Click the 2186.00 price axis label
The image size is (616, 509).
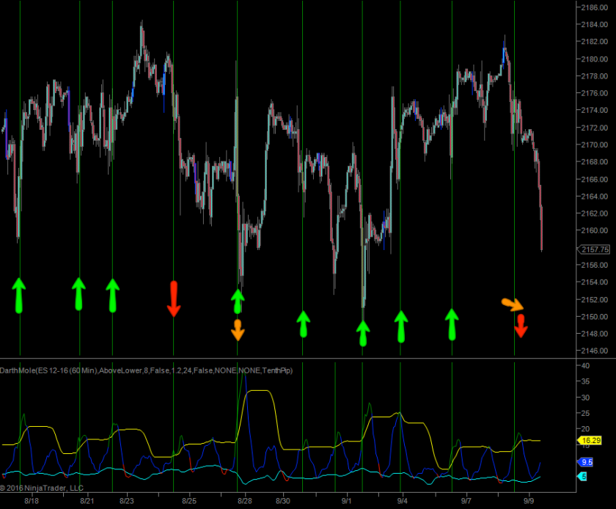(595, 7)
